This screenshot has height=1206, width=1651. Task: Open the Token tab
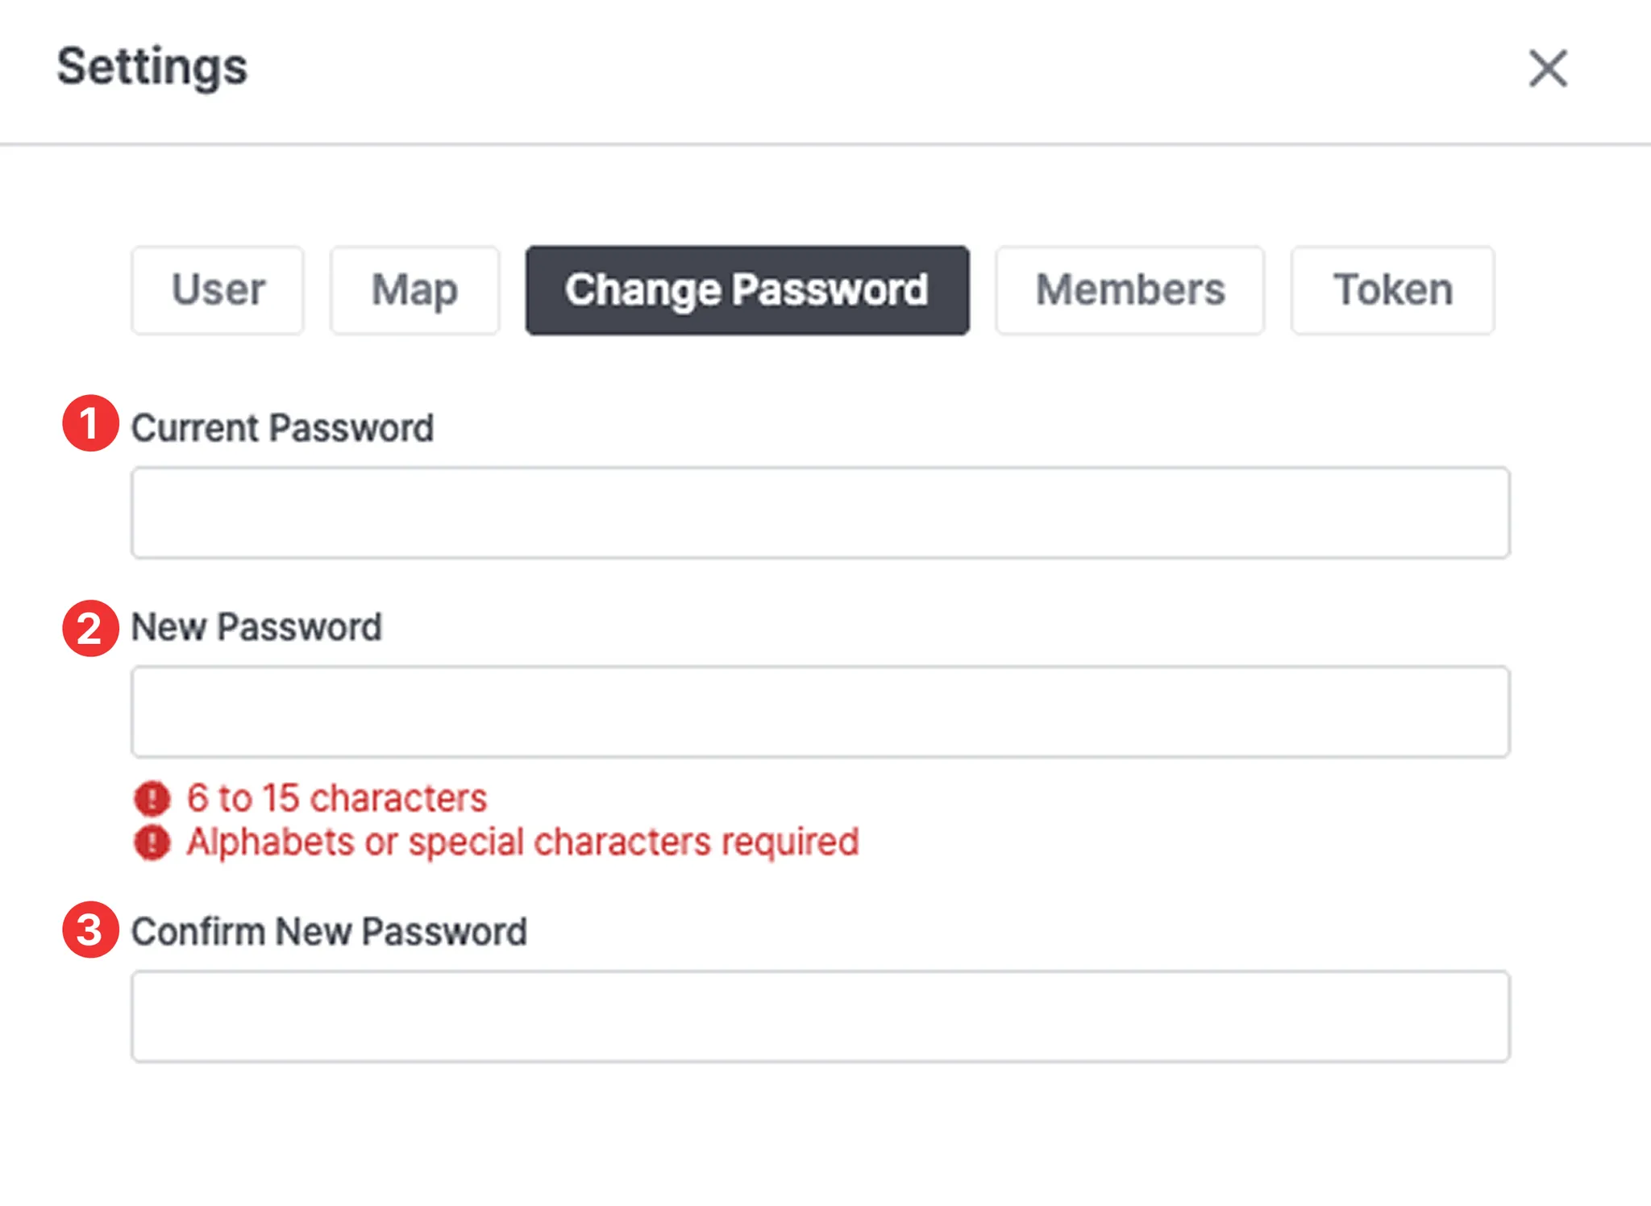[x=1392, y=290]
